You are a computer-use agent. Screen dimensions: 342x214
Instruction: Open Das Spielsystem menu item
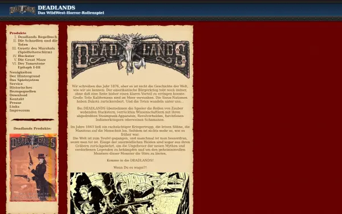[x=24, y=80]
